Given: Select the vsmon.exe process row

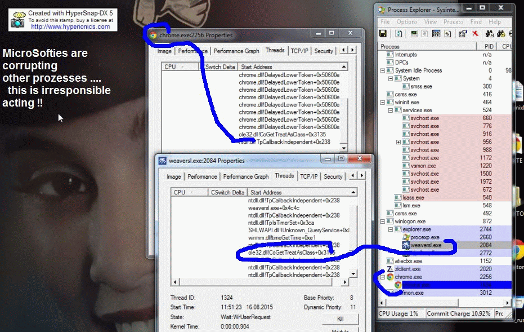Looking at the screenshot, I should [445, 166].
